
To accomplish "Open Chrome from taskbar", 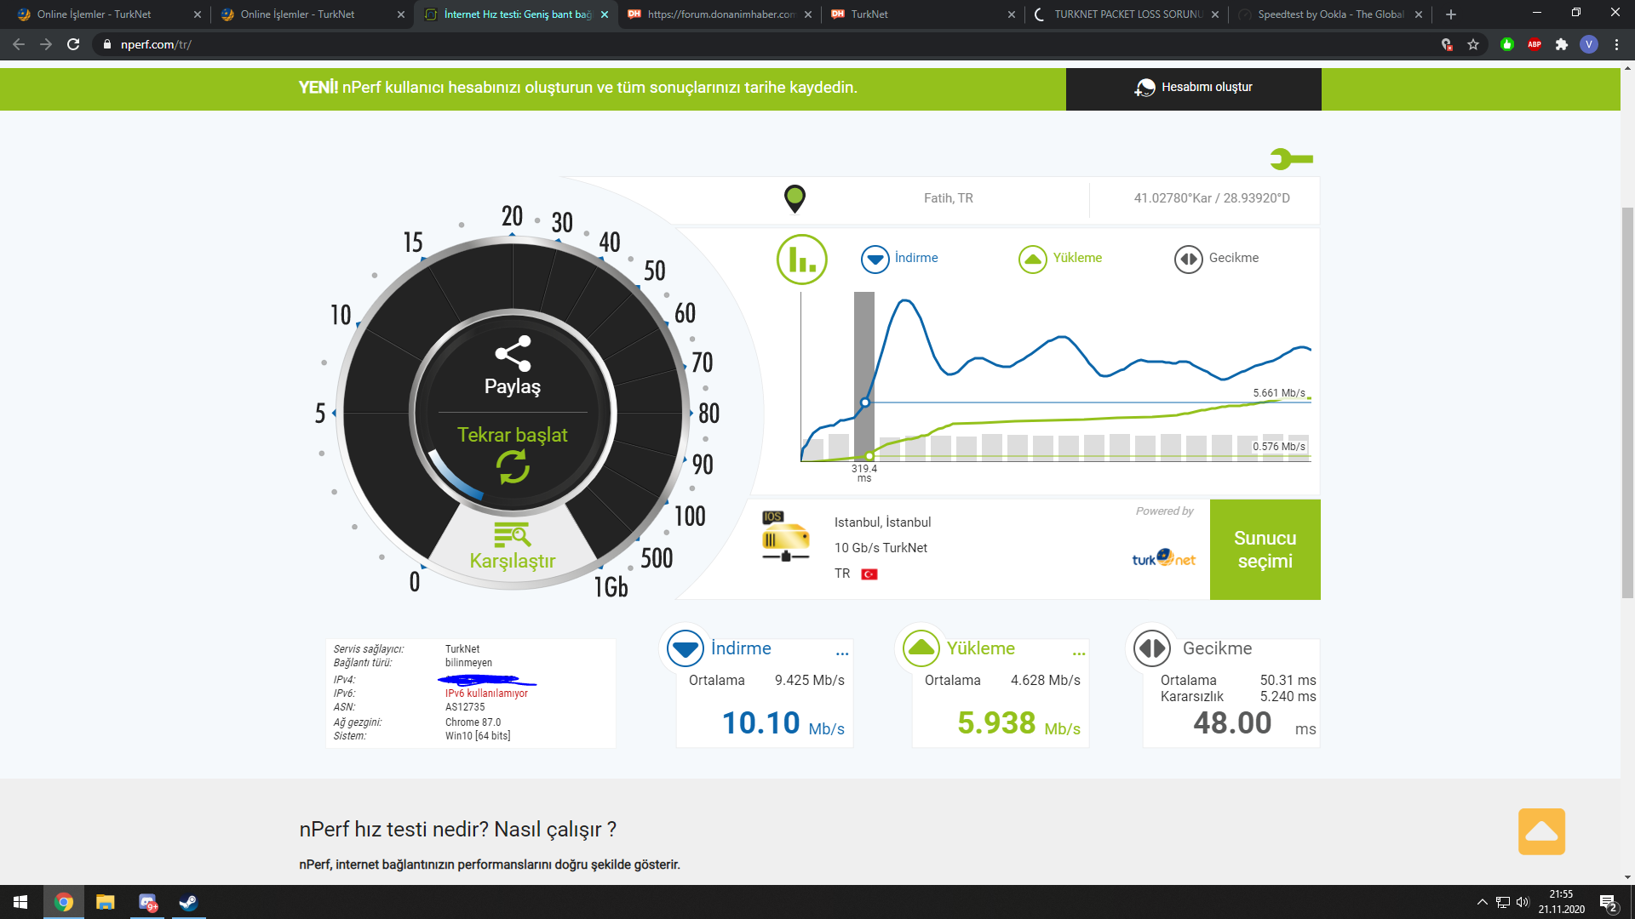I will point(64,902).
